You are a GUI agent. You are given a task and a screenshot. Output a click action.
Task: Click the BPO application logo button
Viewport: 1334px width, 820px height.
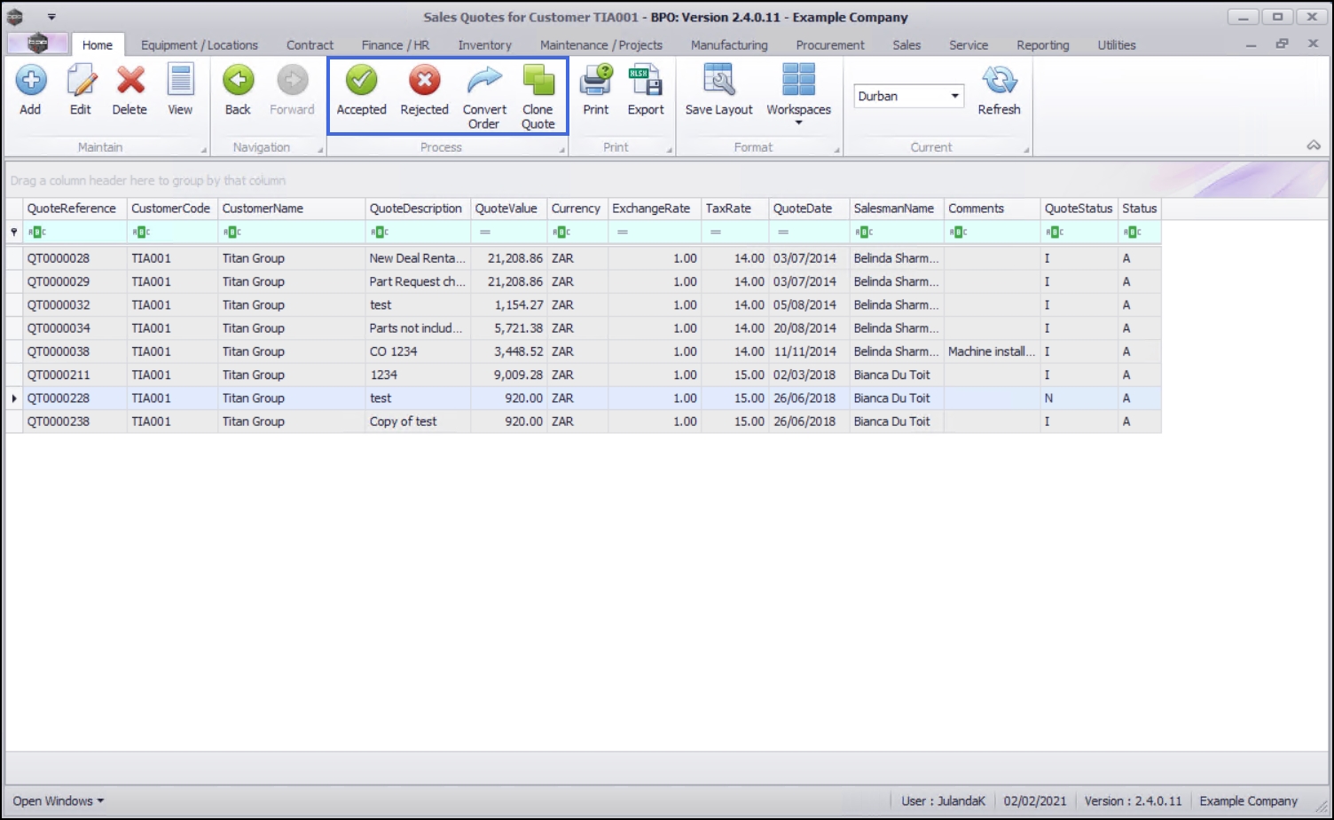pos(37,43)
